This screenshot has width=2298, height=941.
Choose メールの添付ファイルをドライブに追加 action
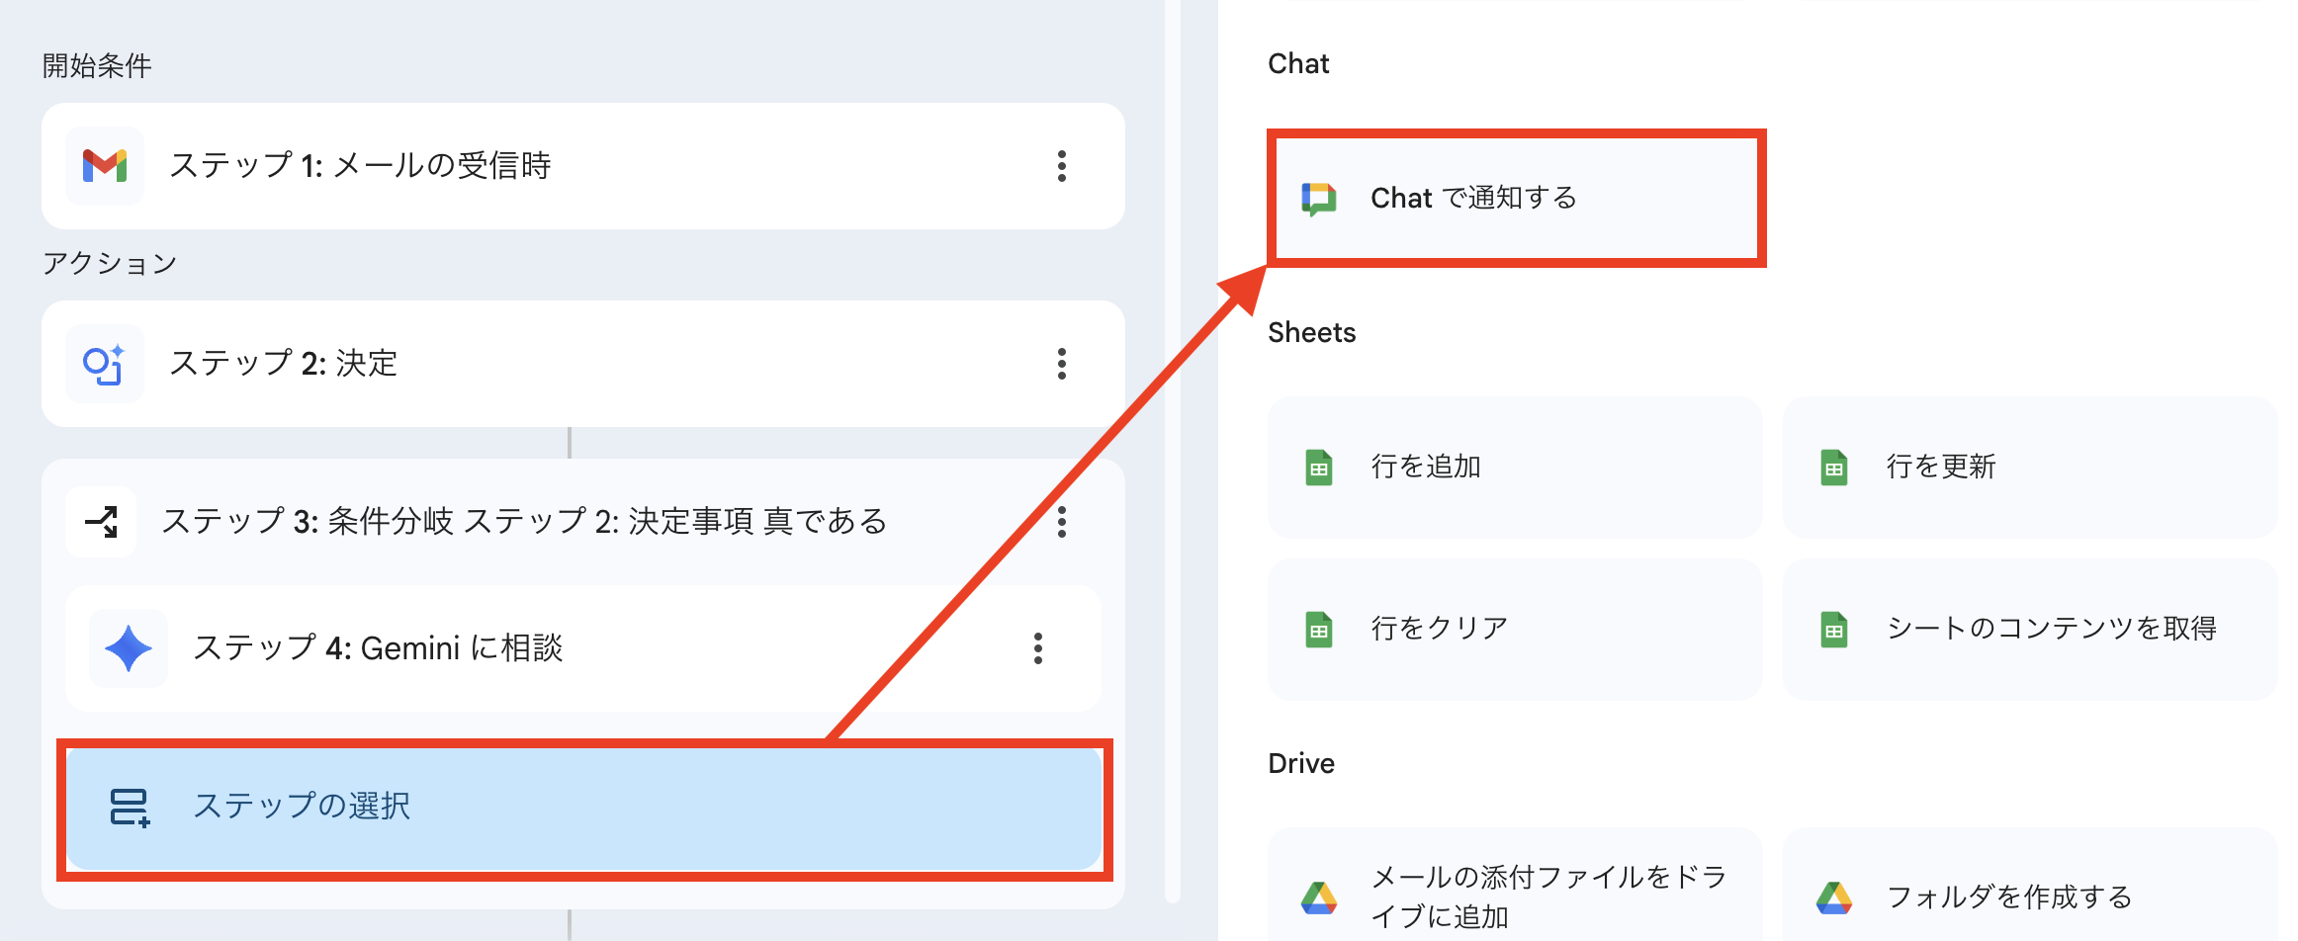(x=1515, y=885)
